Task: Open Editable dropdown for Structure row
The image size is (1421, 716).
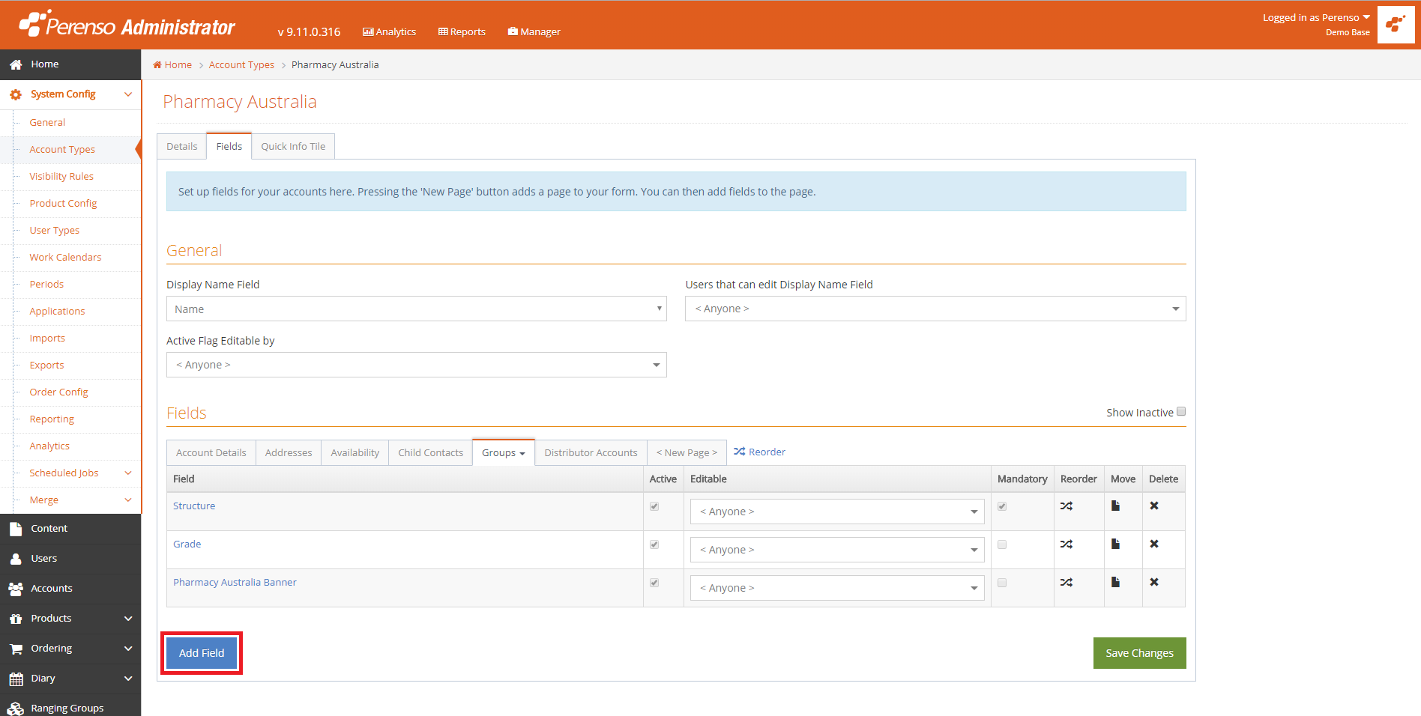Action: [x=837, y=512]
